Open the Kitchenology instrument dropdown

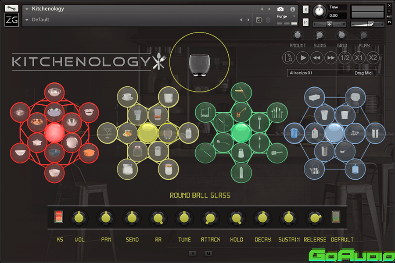28,9
